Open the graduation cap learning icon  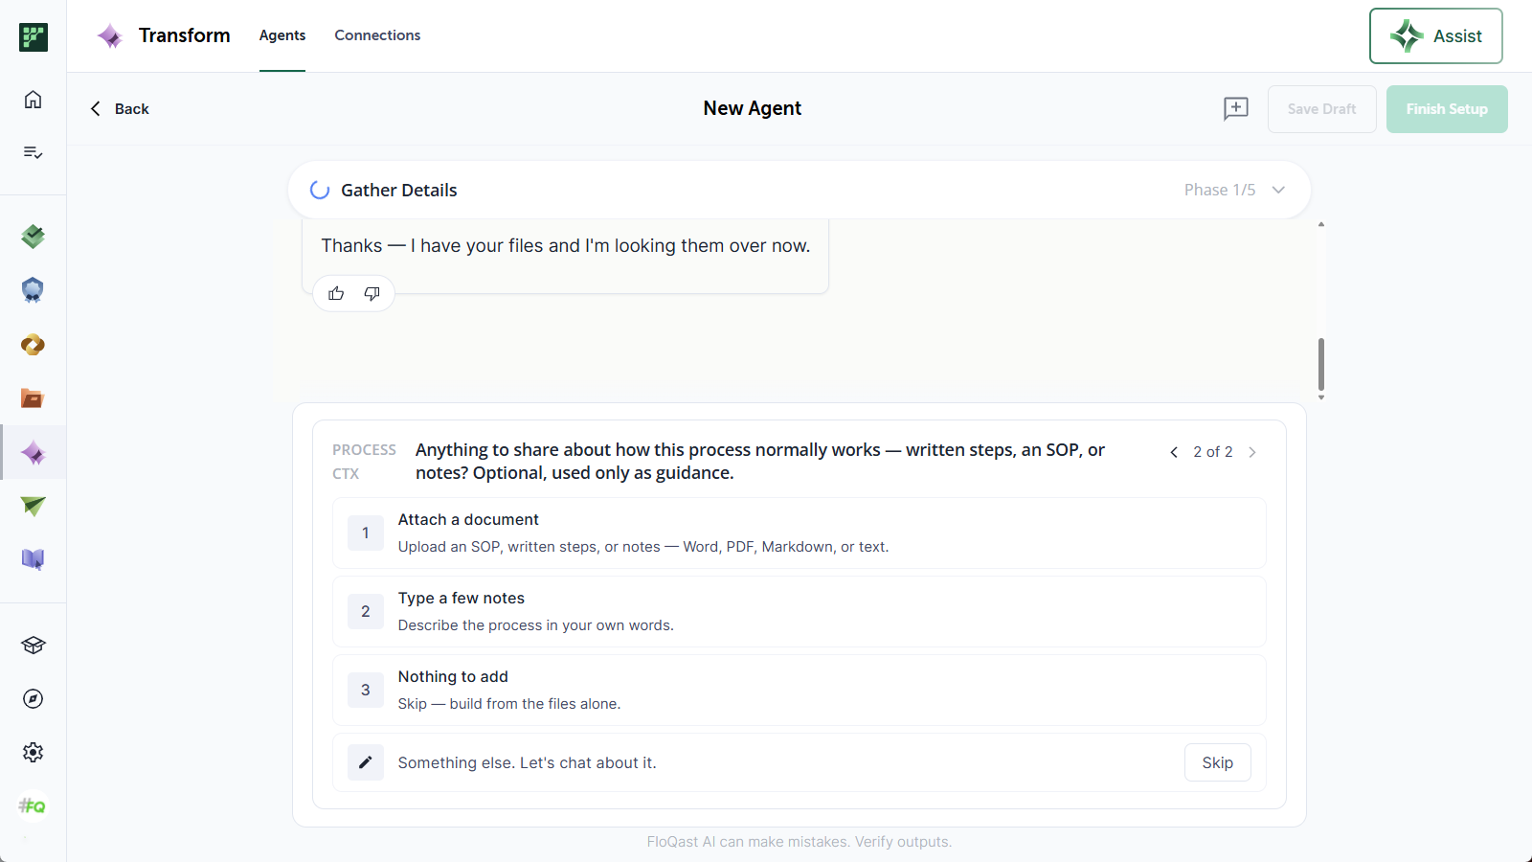click(x=34, y=646)
